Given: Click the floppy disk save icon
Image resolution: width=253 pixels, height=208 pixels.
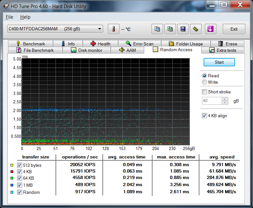Looking at the screenshot, I should (x=183, y=29).
